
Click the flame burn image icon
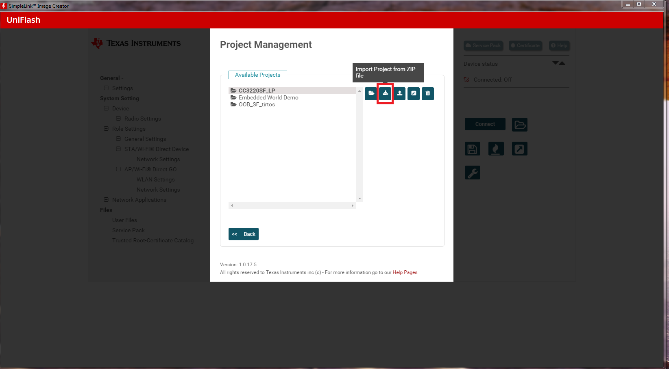tap(496, 149)
